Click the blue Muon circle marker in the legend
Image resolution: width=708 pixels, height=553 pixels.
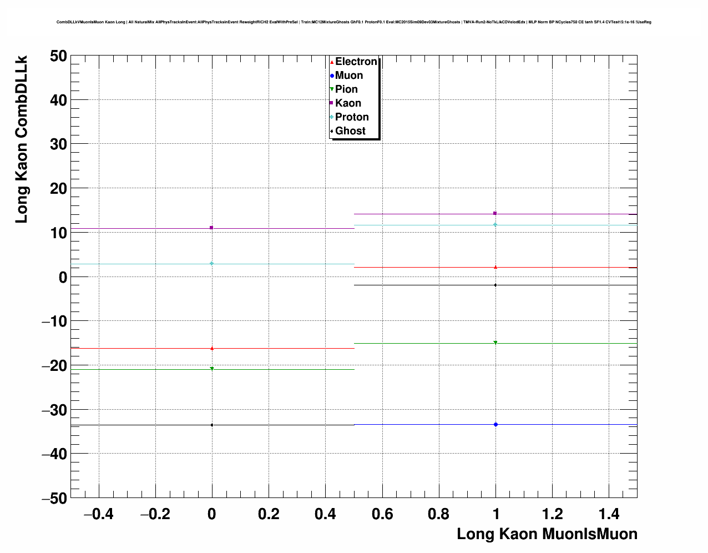point(332,76)
